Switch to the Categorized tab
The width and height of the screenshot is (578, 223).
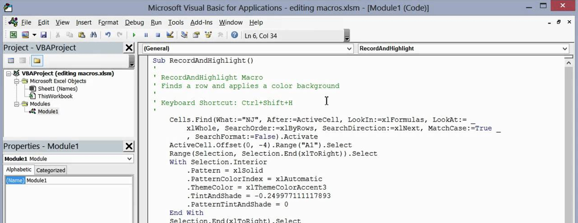point(51,170)
